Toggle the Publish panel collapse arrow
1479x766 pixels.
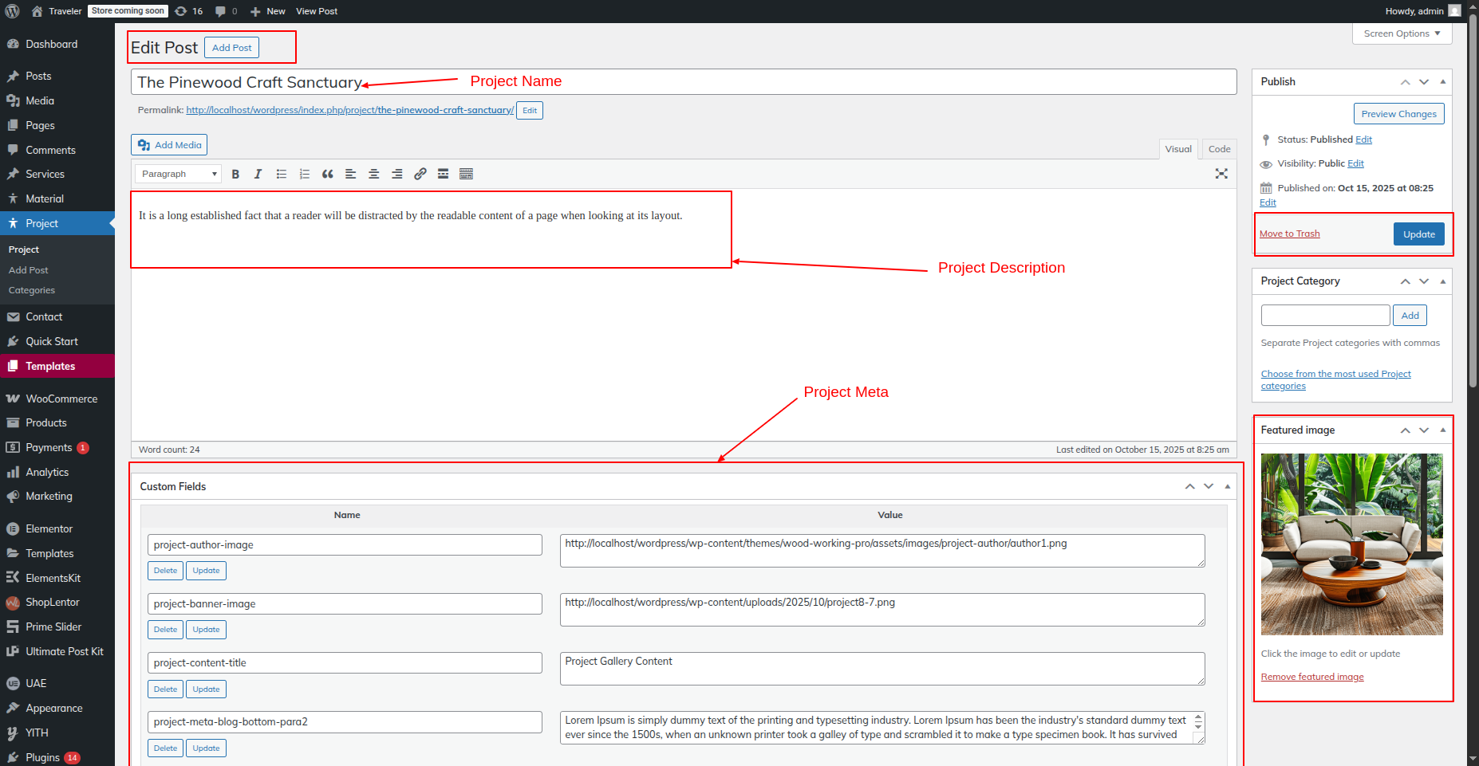[1442, 82]
